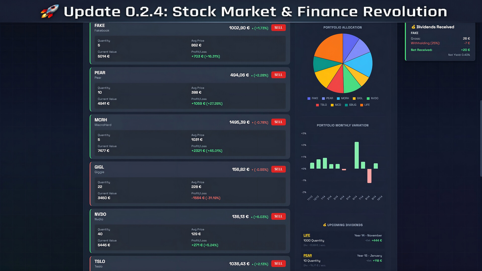Viewport: 482px width, 271px height.
Task: Click the "494,06 €" price on the PEAR card
Action: 240,75
